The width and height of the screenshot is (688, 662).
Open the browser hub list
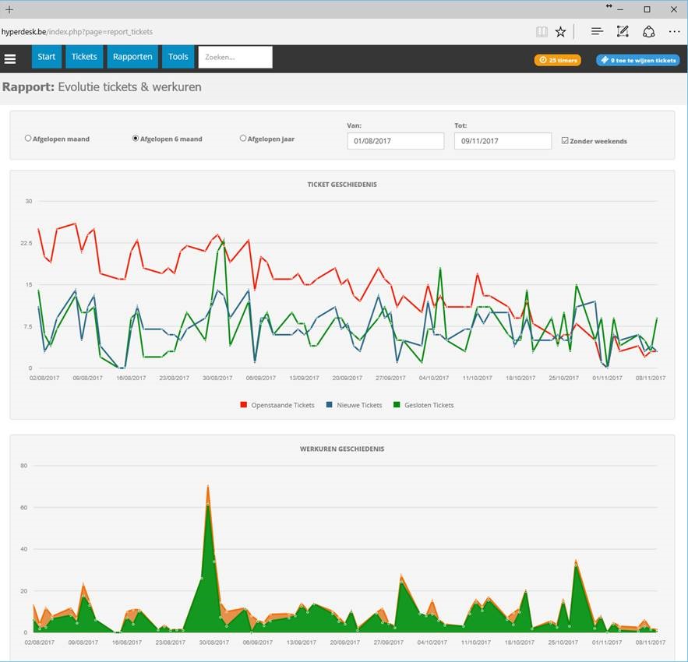pos(597,32)
